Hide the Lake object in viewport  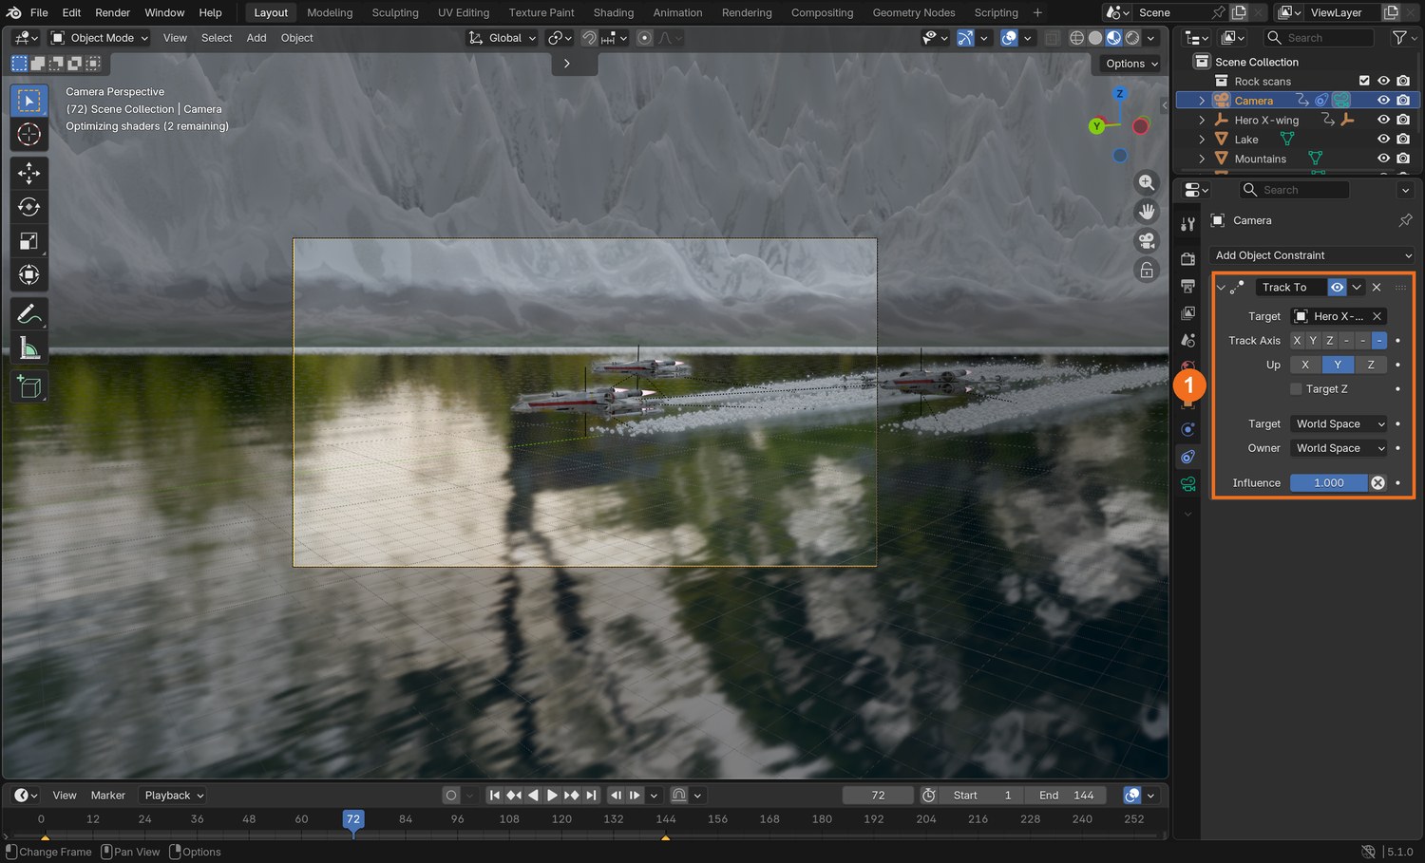(x=1383, y=140)
